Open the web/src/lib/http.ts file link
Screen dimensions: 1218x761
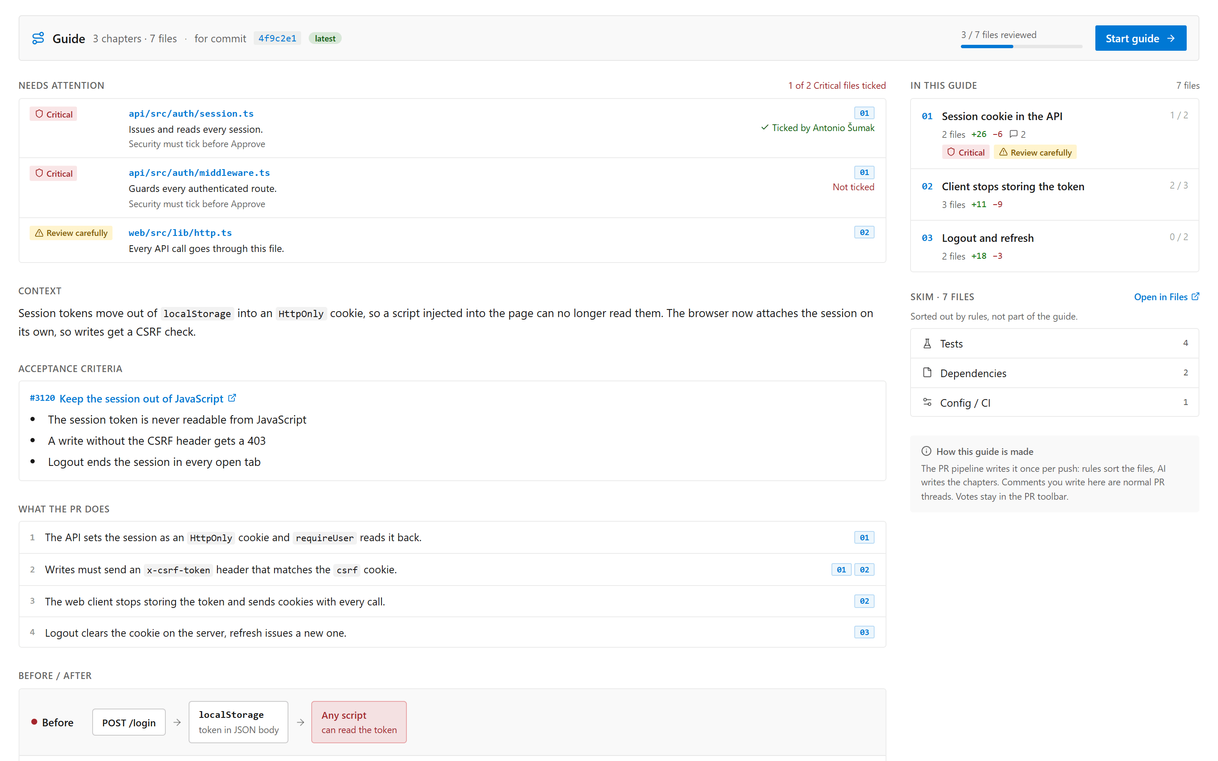(x=180, y=233)
